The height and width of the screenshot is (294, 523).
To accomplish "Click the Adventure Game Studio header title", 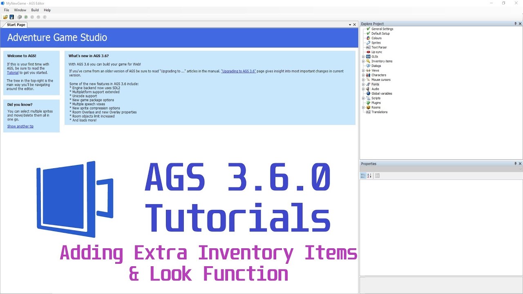I will click(57, 38).
